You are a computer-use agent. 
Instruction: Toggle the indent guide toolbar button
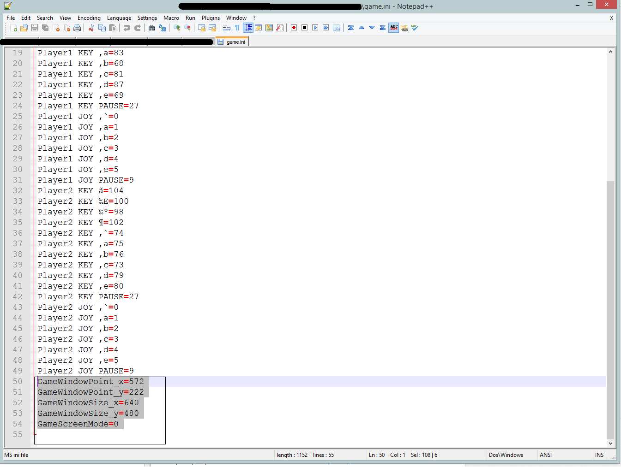tap(248, 28)
